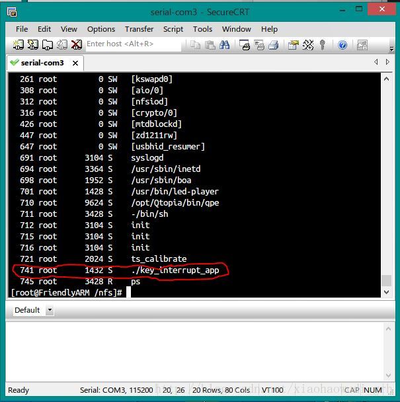Image resolution: width=400 pixels, height=402 pixels.
Task: Click the Connect toolbar icon
Action: click(x=19, y=45)
